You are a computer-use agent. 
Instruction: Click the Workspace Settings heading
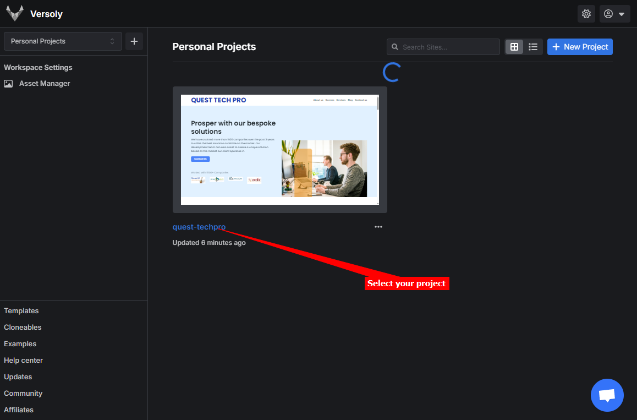pos(38,67)
